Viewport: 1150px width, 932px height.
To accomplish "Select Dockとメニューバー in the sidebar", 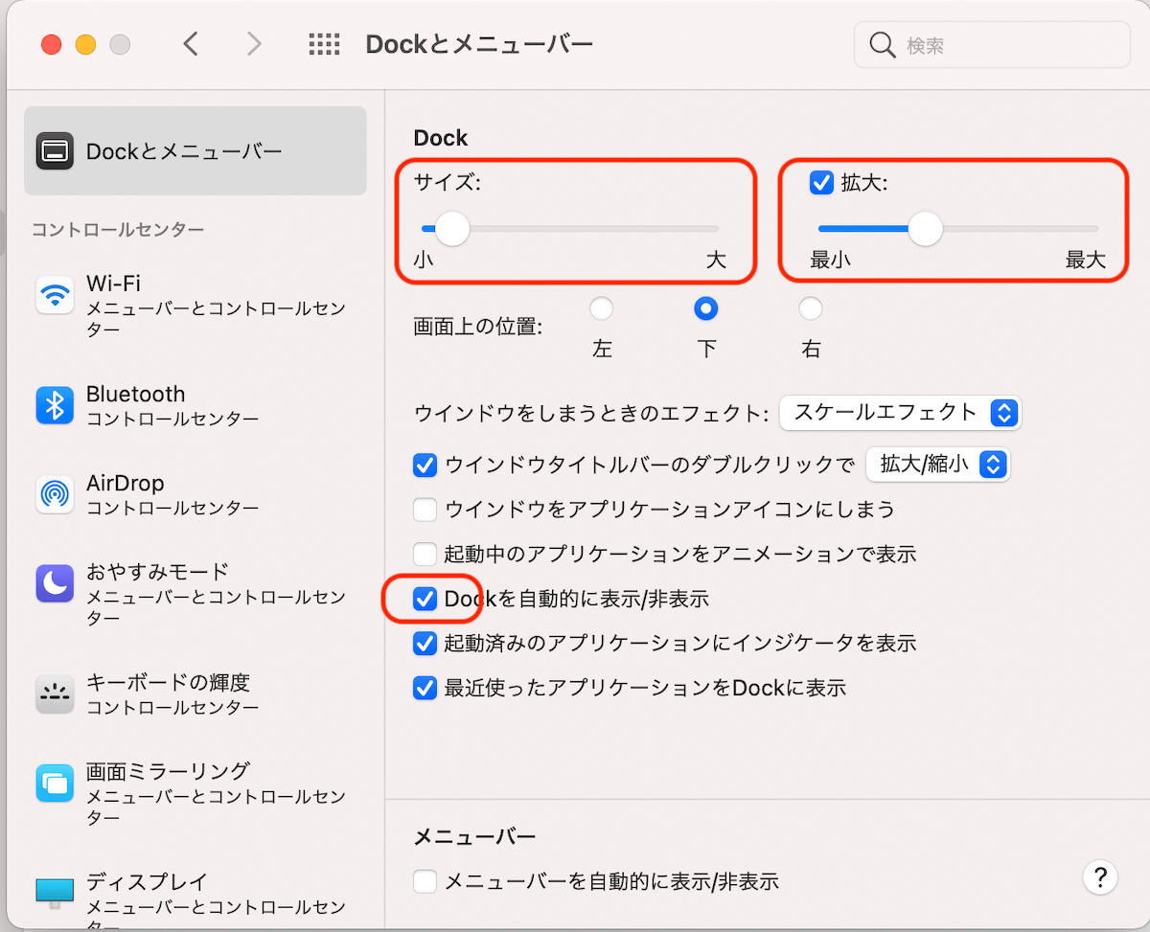I will pyautogui.click(x=195, y=151).
